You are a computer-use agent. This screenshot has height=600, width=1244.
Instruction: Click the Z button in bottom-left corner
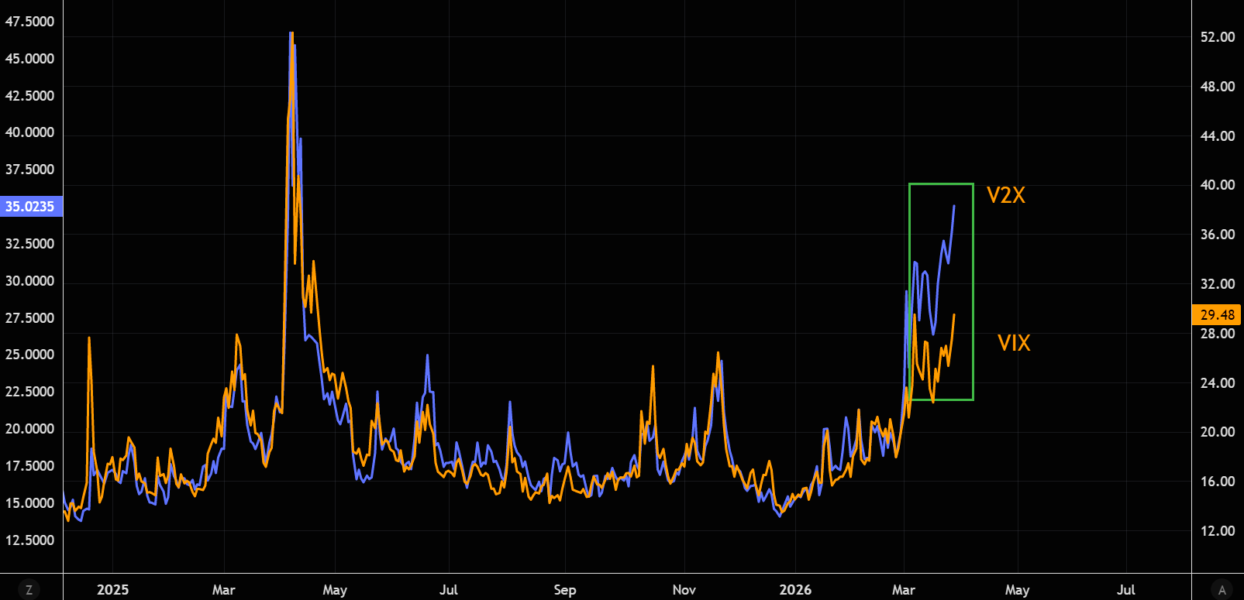coord(29,590)
